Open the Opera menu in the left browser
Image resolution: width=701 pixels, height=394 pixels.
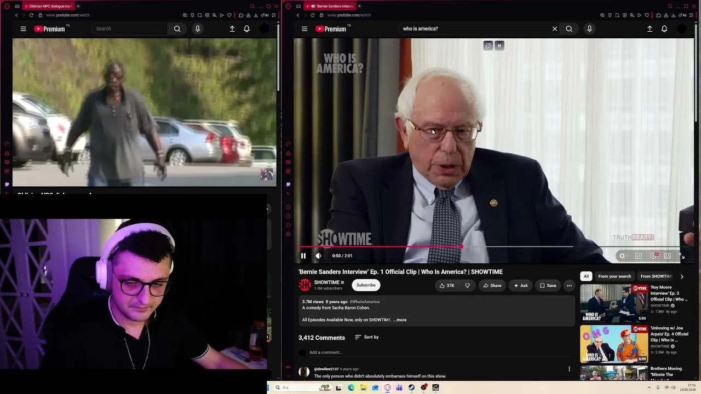[7, 6]
